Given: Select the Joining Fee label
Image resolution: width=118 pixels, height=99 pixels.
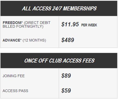Looking at the screenshot, I should click(x=14, y=76).
